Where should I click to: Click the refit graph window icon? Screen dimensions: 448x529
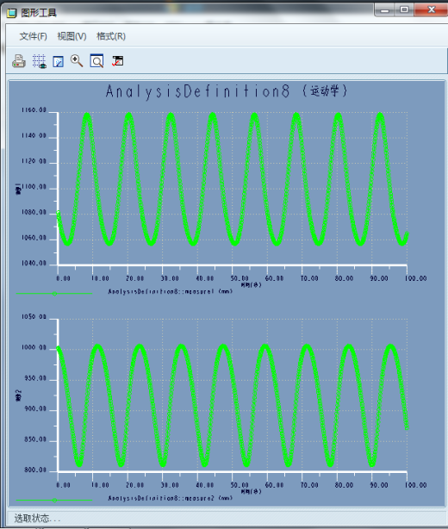96,61
